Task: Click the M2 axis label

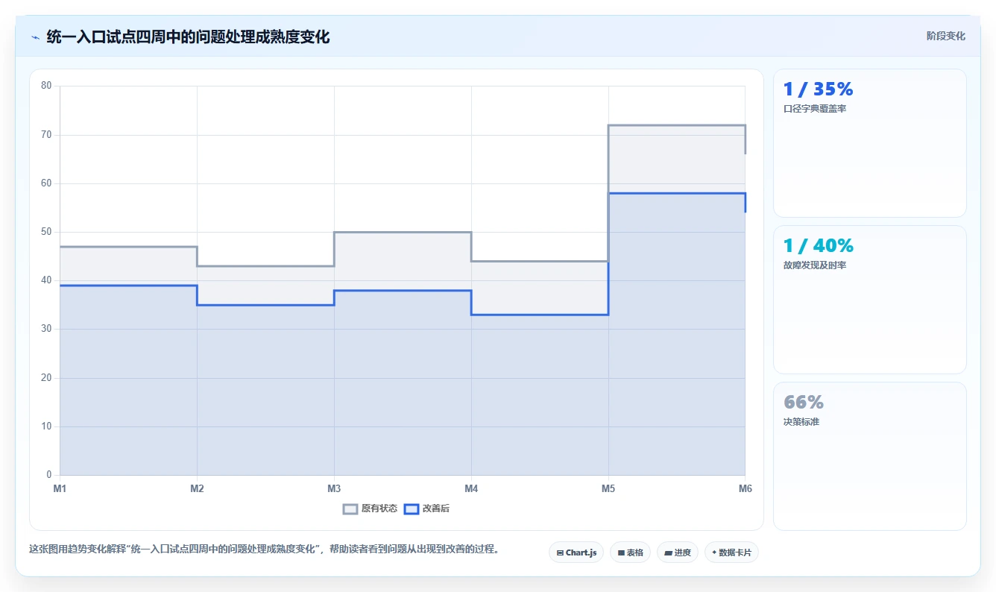Action: (x=197, y=488)
